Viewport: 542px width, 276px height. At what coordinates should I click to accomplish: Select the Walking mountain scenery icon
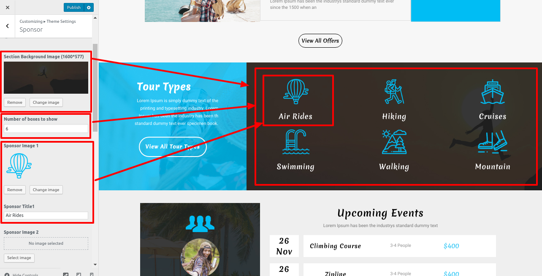394,142
